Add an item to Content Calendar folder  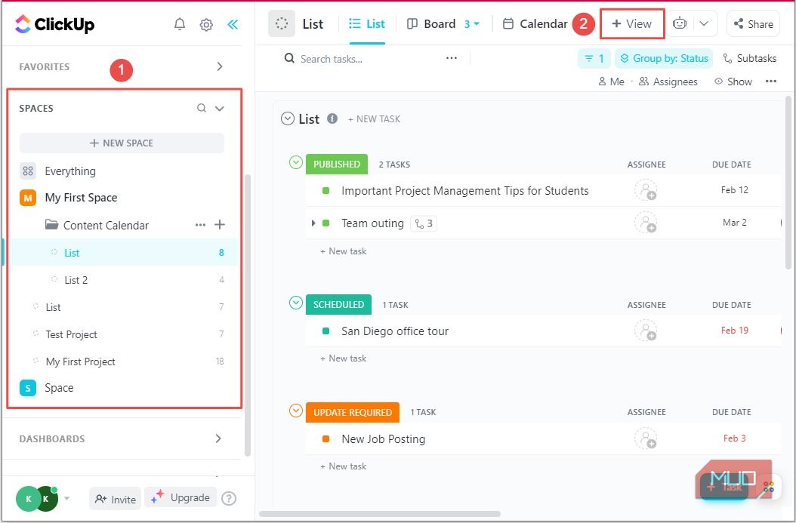pos(220,225)
